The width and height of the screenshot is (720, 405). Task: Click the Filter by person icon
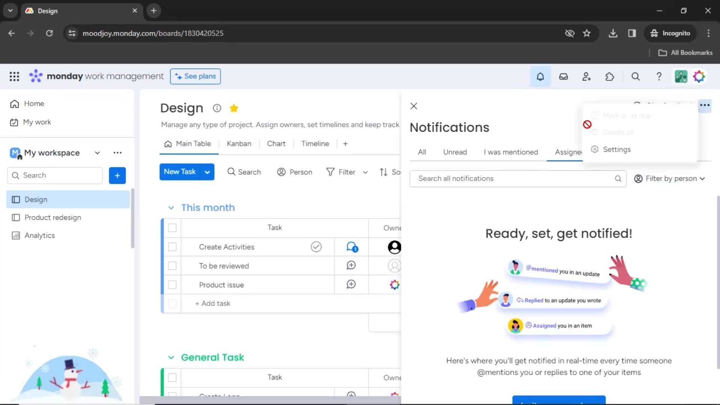[638, 178]
